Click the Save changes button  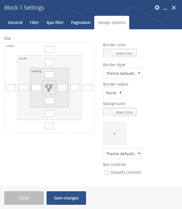tap(66, 198)
